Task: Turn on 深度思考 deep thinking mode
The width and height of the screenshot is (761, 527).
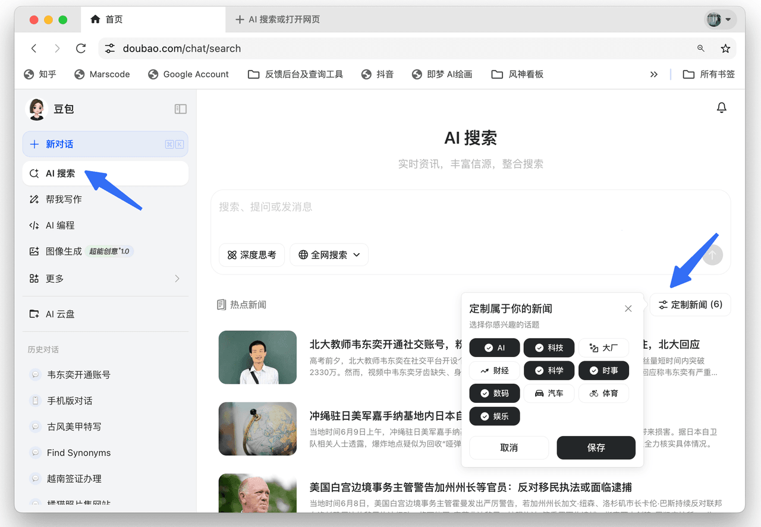Action: (x=251, y=255)
